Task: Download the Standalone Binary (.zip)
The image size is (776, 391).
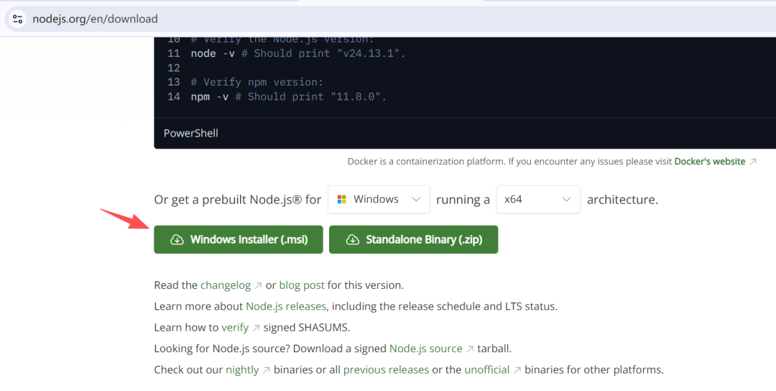Action: pyautogui.click(x=413, y=239)
